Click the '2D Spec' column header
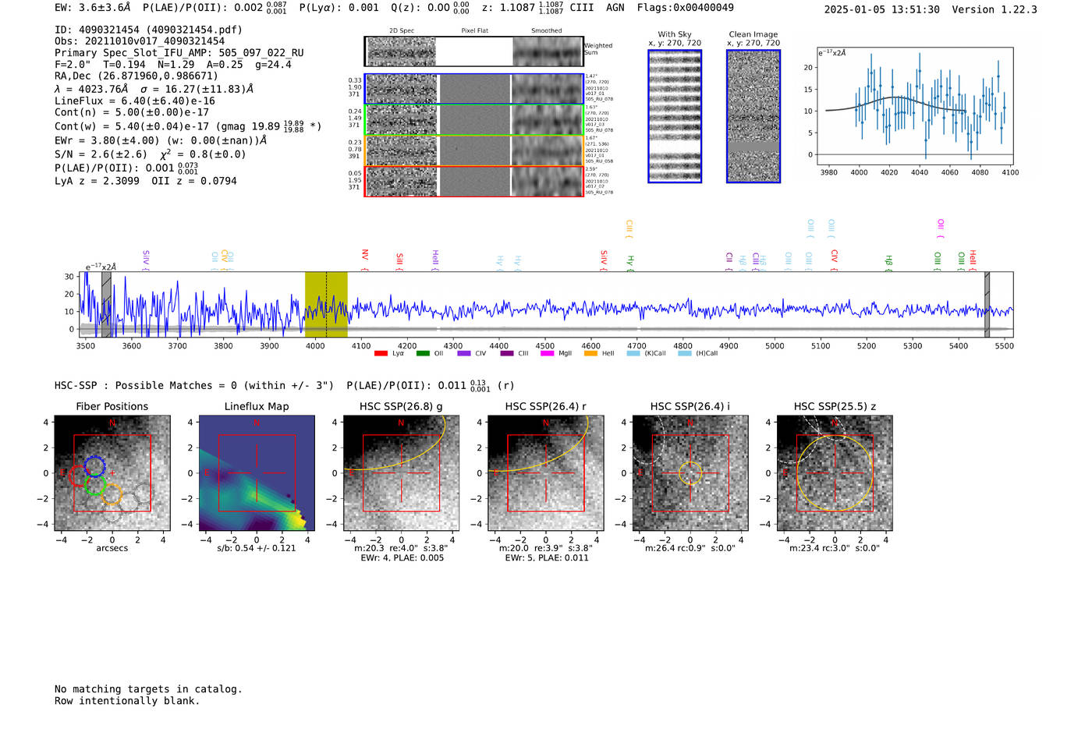Image resolution: width=1092 pixels, height=743 pixels. click(402, 30)
